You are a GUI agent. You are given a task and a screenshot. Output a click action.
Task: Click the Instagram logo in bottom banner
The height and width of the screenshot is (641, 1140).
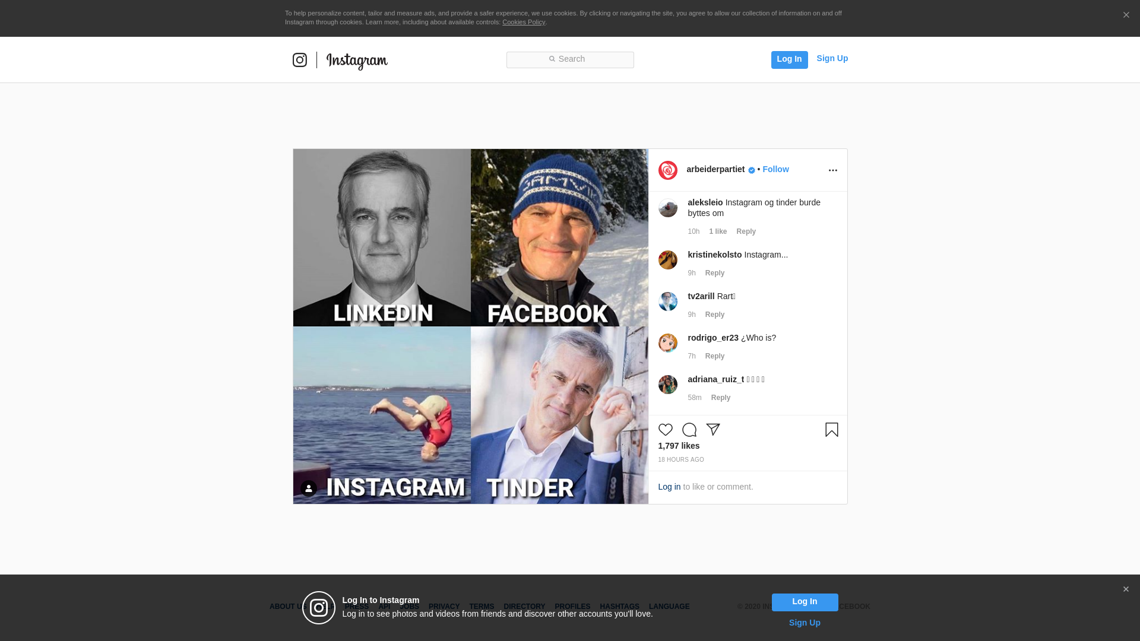(319, 608)
